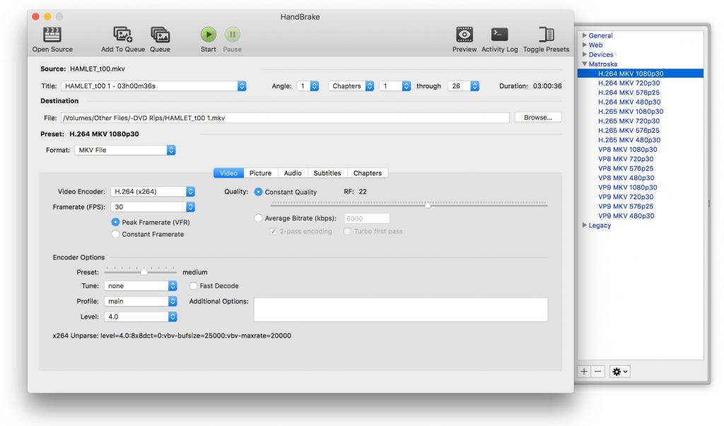Open the Level dropdown showing 4.0
The image size is (724, 426).
click(141, 316)
